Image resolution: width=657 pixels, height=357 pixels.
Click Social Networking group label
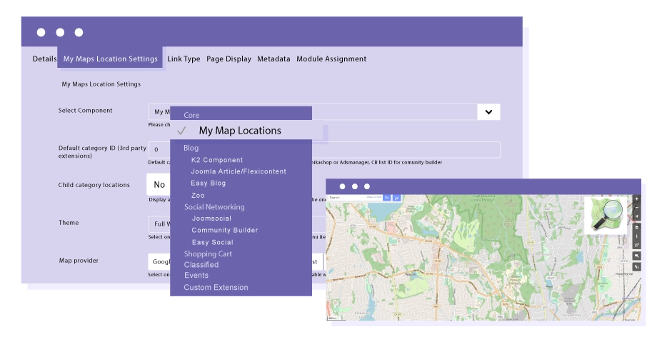214,207
